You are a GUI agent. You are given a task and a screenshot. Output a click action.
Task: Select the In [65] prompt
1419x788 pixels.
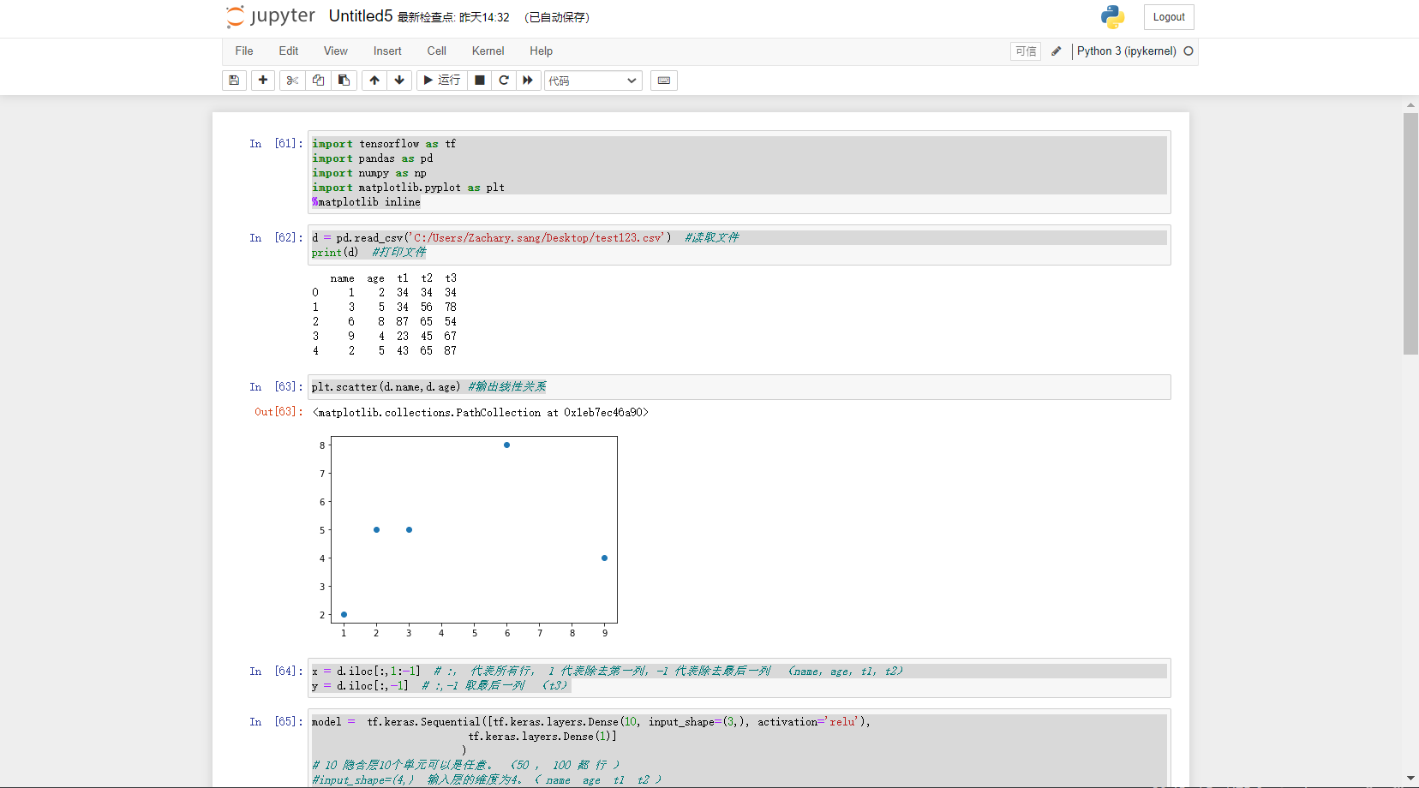click(x=276, y=722)
